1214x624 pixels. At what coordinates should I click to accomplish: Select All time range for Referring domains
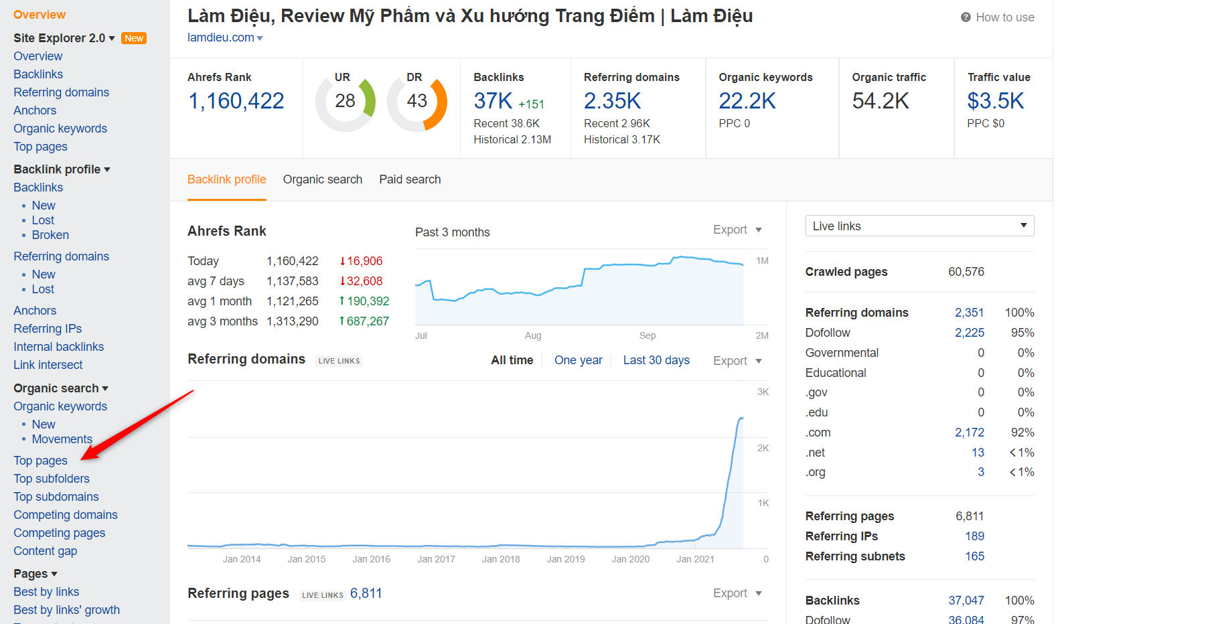pos(512,360)
